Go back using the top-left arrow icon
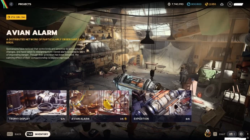250x140 pixels. click(x=11, y=4)
